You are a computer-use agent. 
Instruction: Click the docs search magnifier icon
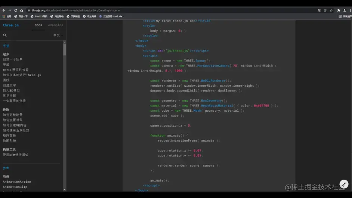click(x=5, y=35)
